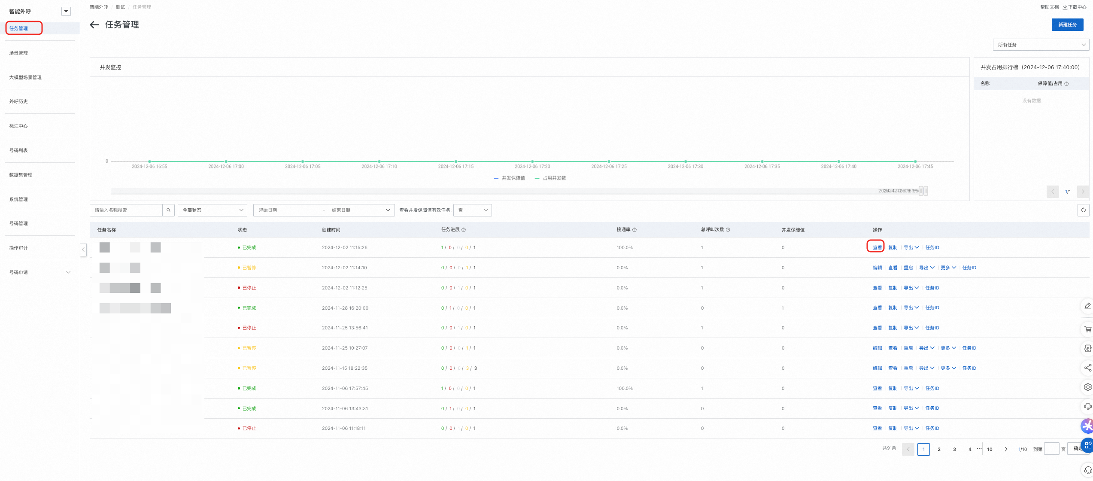Open the 查看并发保障值有效任务 dropdown showing 否
This screenshot has width=1093, height=481.
(x=473, y=210)
